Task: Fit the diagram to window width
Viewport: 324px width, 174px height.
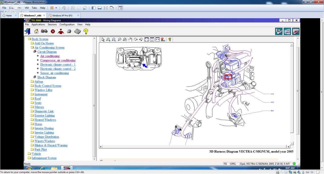Action: pyautogui.click(x=157, y=39)
